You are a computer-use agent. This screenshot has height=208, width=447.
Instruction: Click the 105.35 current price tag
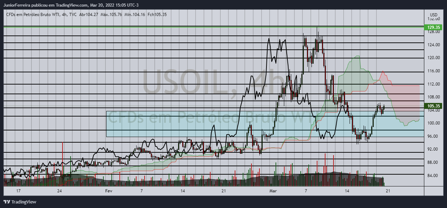433,106
